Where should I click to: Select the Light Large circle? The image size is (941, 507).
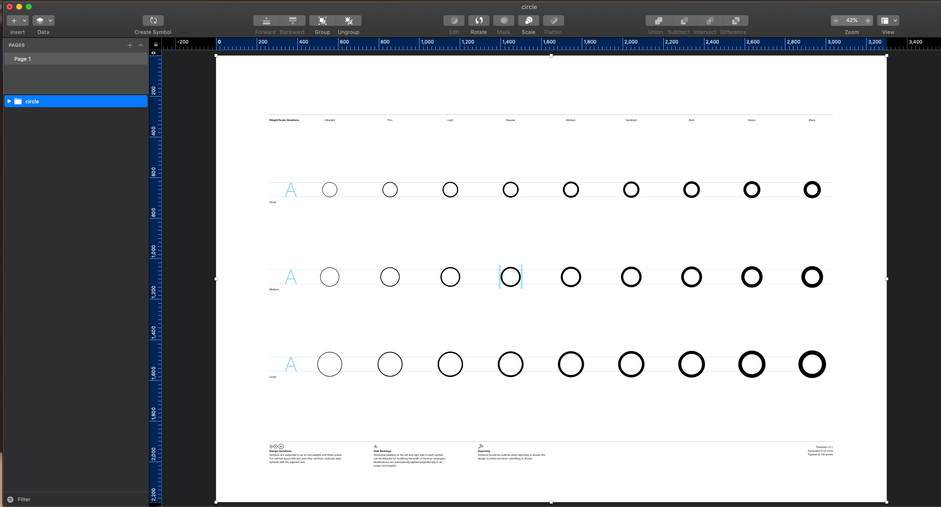click(450, 364)
